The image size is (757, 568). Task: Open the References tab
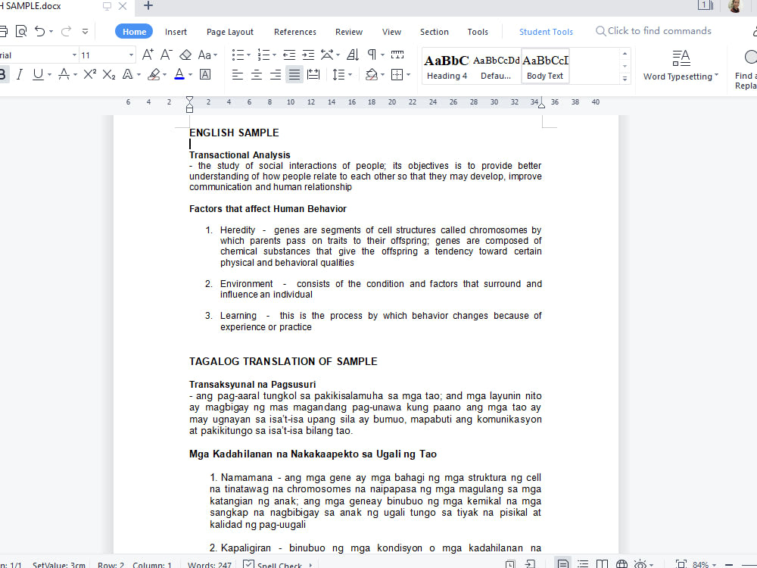click(295, 32)
